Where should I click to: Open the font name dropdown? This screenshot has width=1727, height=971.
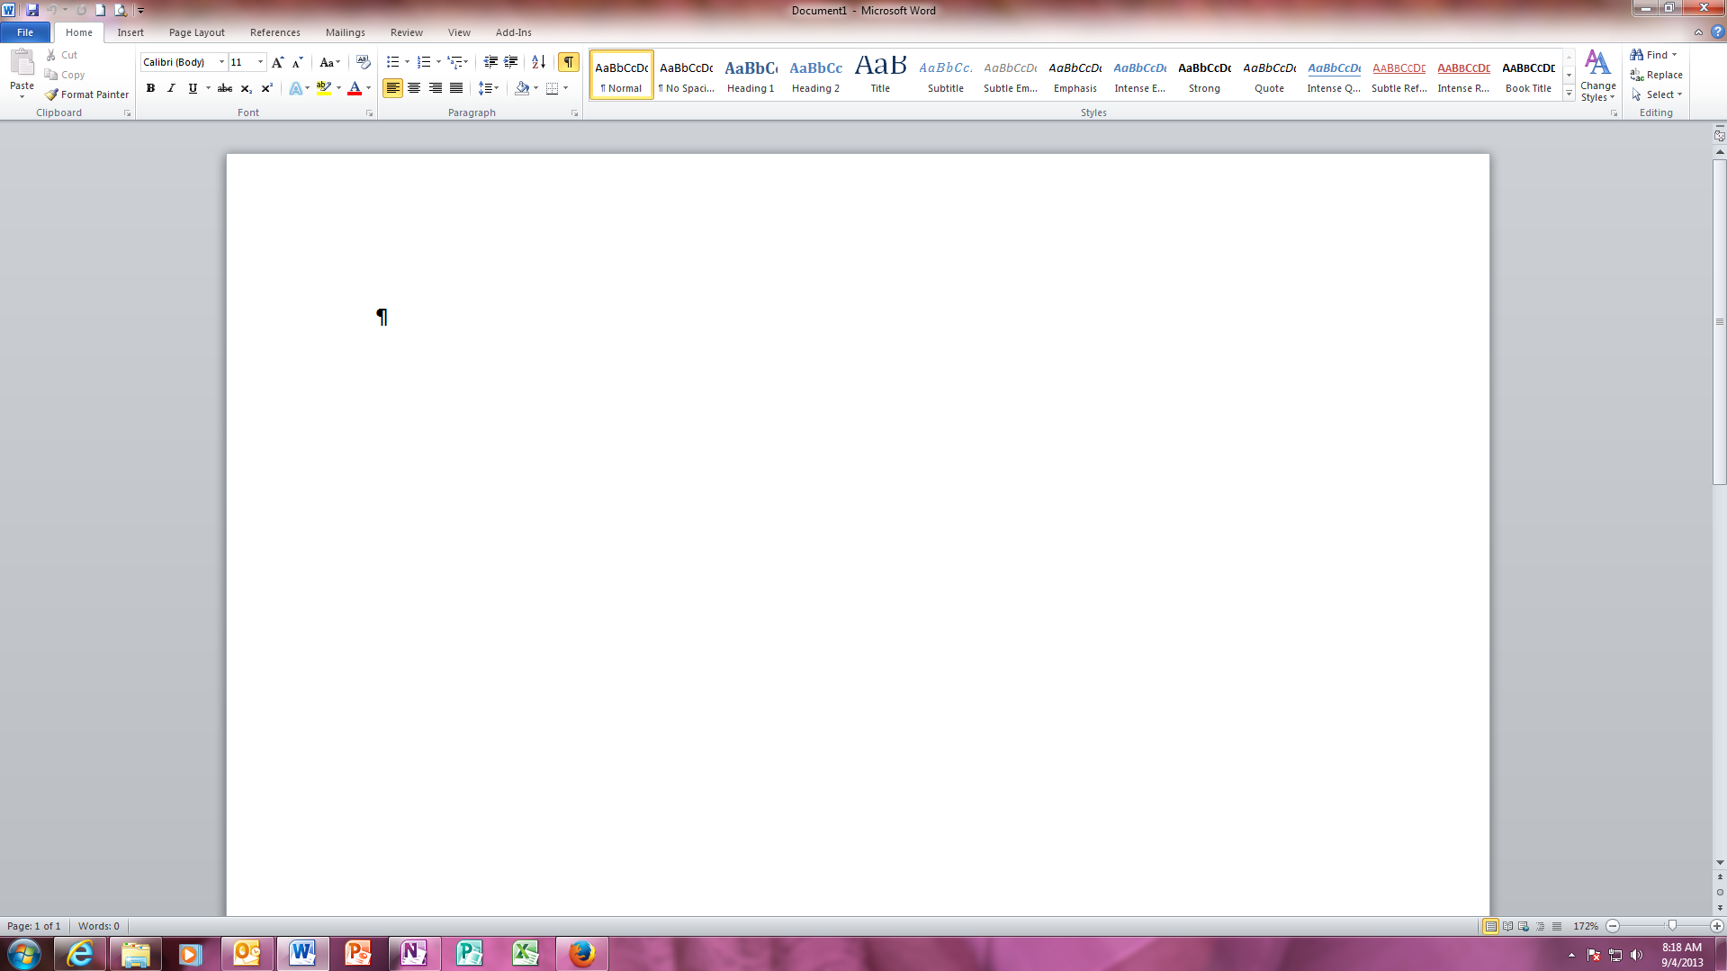point(221,62)
